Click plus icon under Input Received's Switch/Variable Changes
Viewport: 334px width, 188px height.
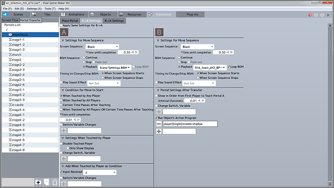coord(64,184)
